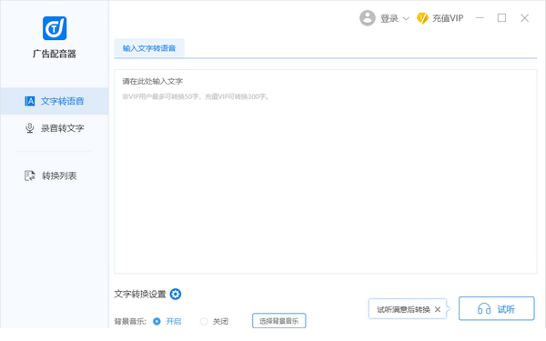The width and height of the screenshot is (546, 341).
Task: Maximize the application window
Action: (x=501, y=18)
